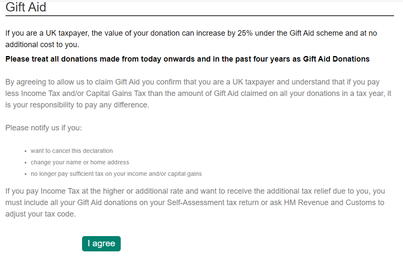Screen dimensions: 403x276
Task: Click the 'less Income Tax and/or Capital Gains' line
Action: click(x=198, y=93)
